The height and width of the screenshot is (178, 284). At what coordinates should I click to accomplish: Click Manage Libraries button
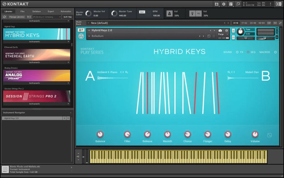tap(17, 17)
